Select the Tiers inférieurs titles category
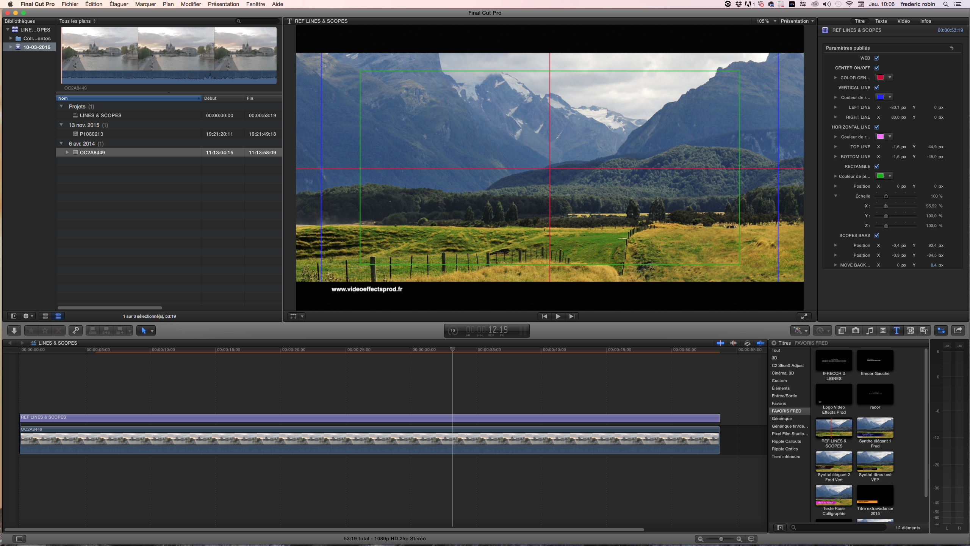 pyautogui.click(x=786, y=457)
